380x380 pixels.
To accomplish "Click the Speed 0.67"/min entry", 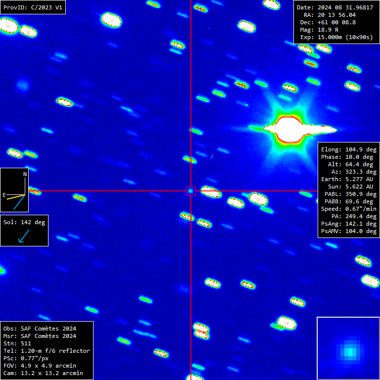I will tap(349, 209).
